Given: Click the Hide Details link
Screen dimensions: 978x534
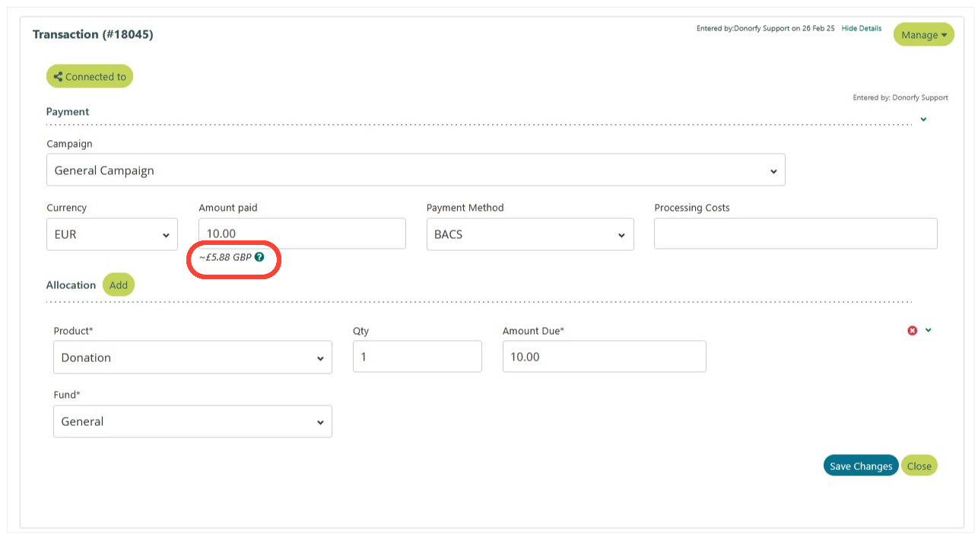Looking at the screenshot, I should [x=862, y=28].
